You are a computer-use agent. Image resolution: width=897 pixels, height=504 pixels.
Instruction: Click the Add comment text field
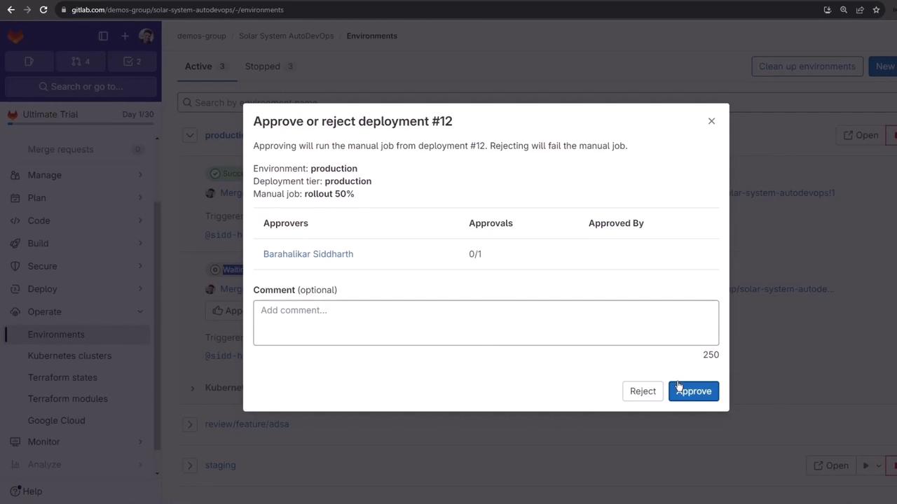pos(486,323)
